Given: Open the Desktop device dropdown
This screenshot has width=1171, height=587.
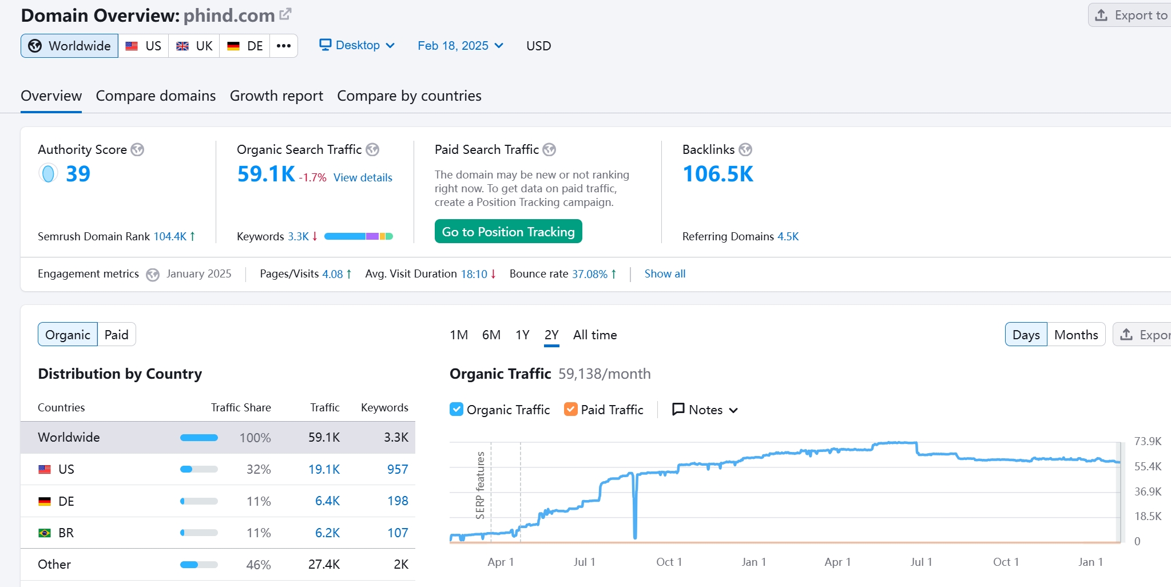Looking at the screenshot, I should pos(357,46).
